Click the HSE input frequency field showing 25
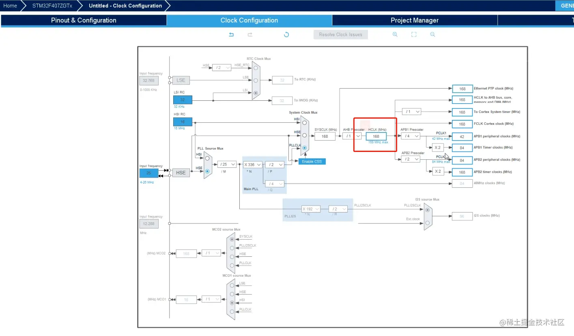The height and width of the screenshot is (336, 574). coord(149,173)
